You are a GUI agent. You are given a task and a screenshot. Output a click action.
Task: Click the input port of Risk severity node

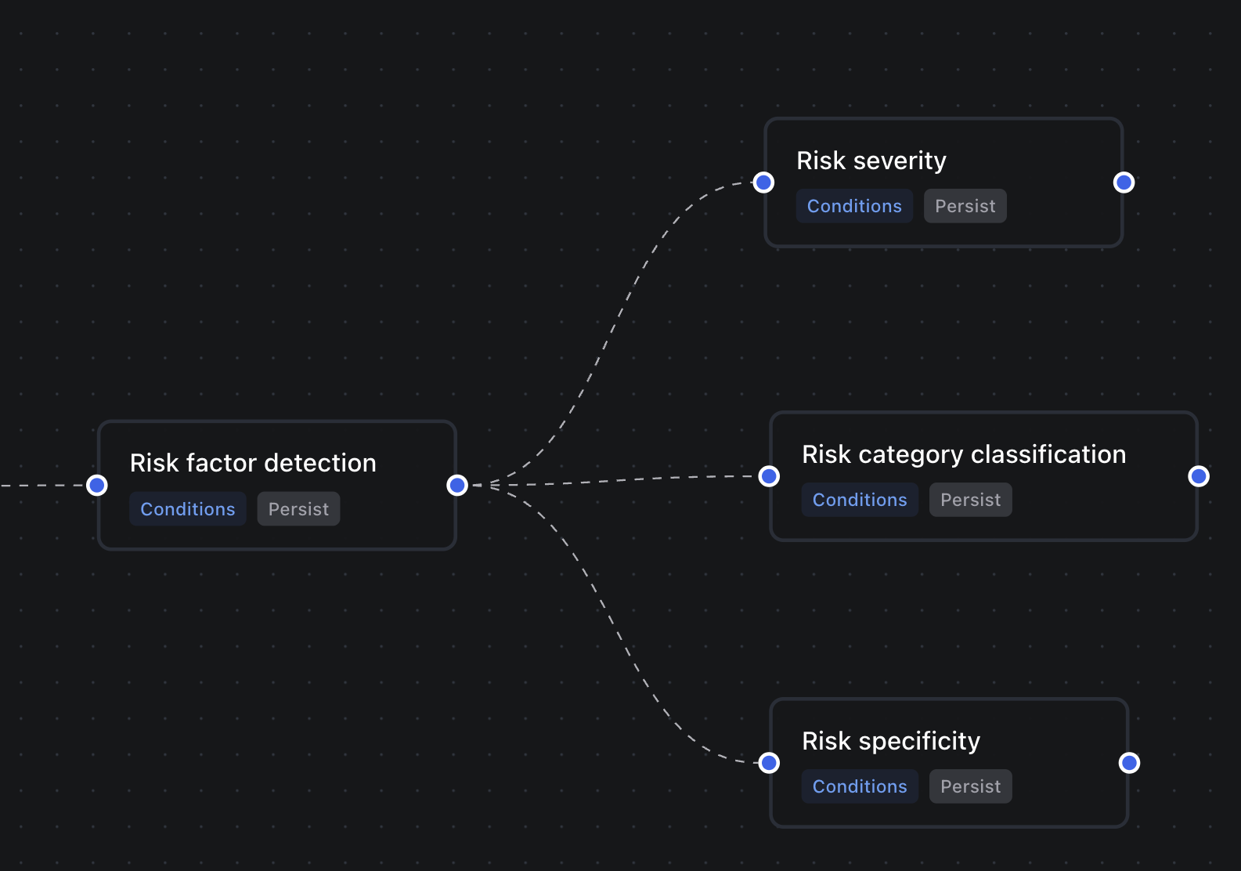[763, 183]
